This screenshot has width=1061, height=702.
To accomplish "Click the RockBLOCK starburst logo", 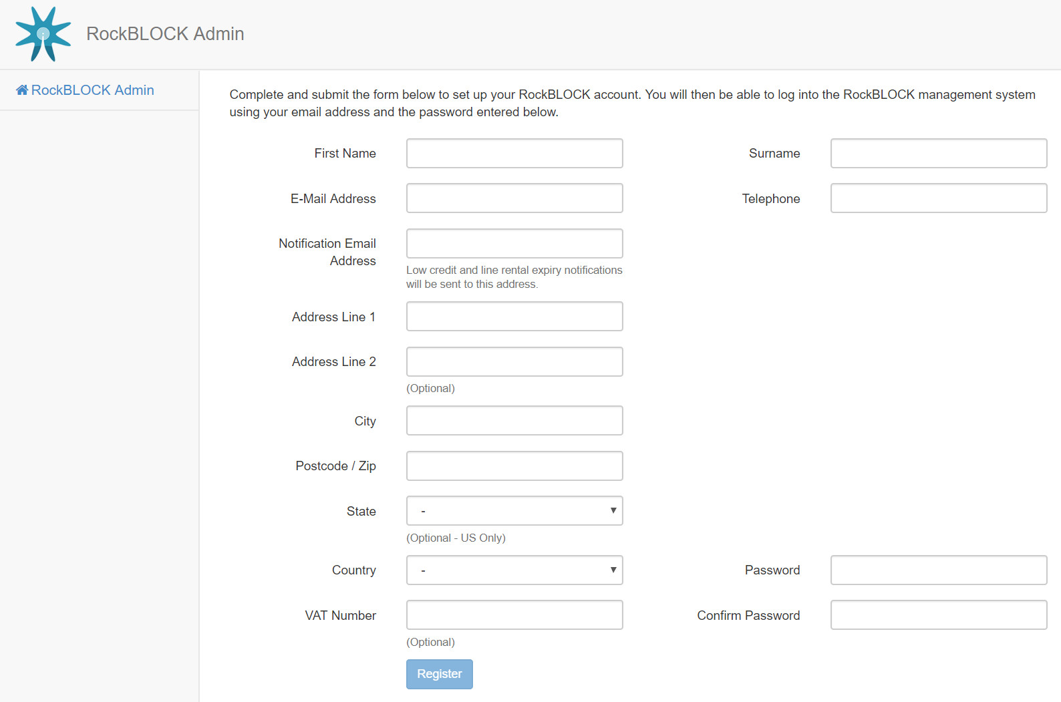I will tap(43, 34).
